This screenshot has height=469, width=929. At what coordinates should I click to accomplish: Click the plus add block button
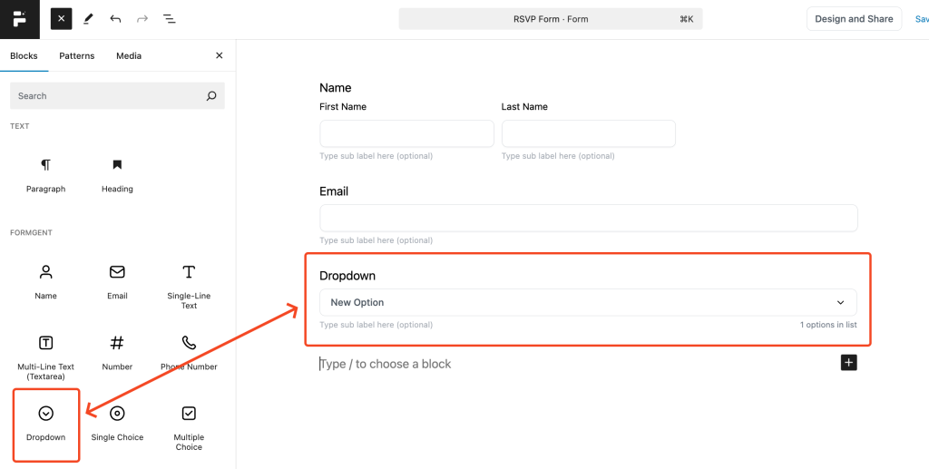point(848,363)
